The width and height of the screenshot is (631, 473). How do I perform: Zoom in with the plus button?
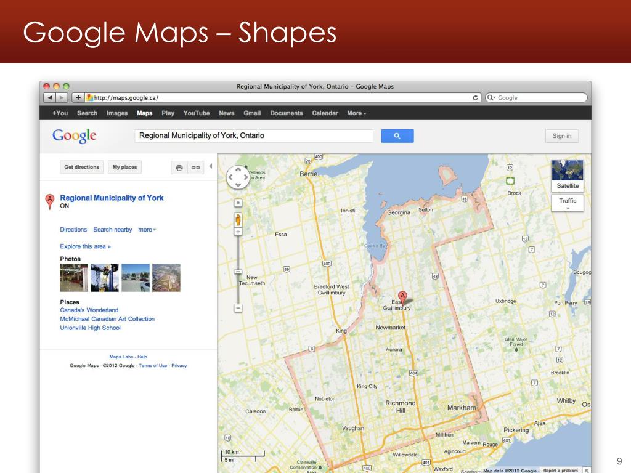238,232
